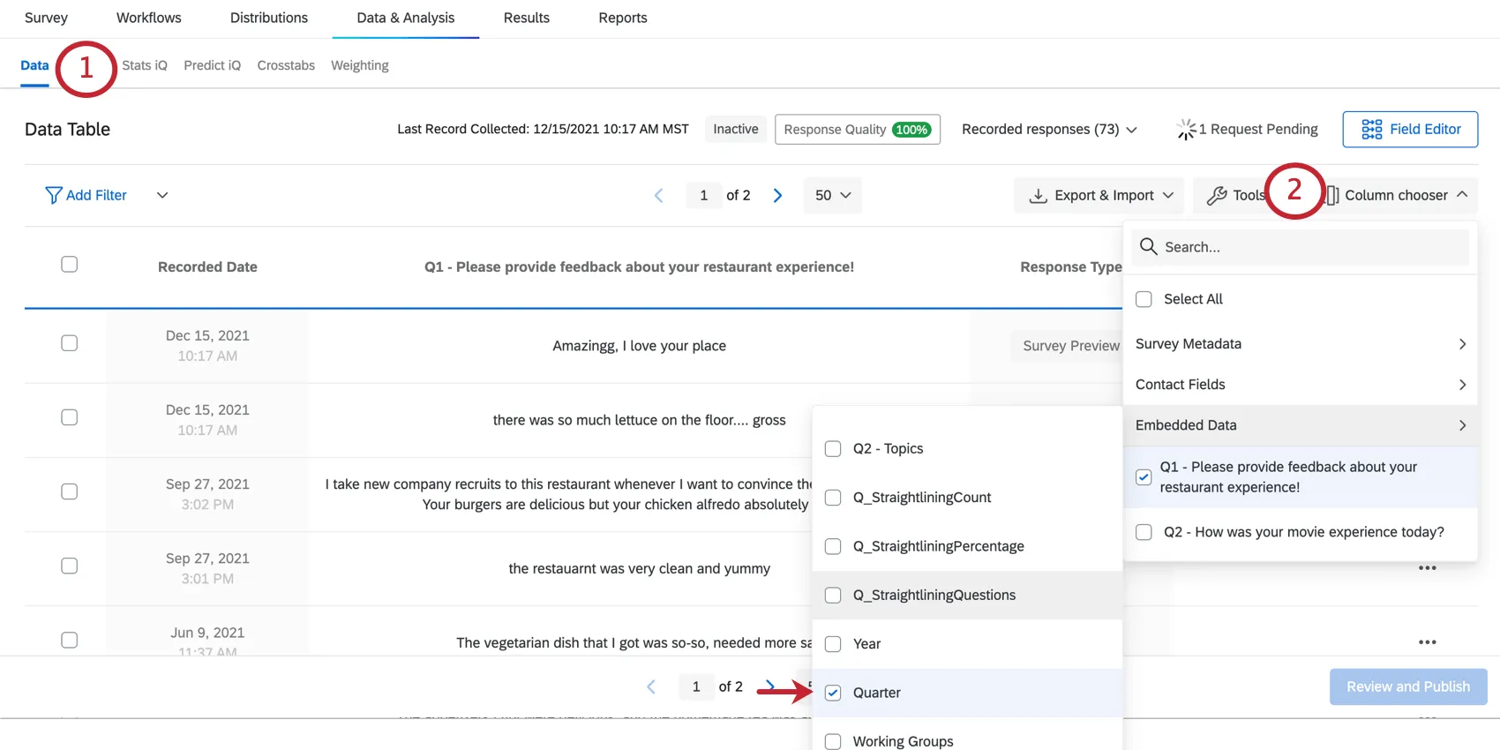Image resolution: width=1500 pixels, height=750 pixels.
Task: Select the row checkbox for lettuce feedback
Action: 70,417
